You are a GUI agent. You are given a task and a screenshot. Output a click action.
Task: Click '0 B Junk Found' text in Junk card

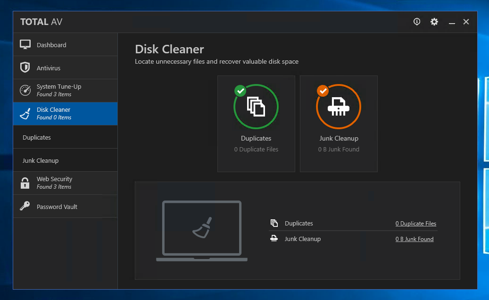(x=339, y=150)
